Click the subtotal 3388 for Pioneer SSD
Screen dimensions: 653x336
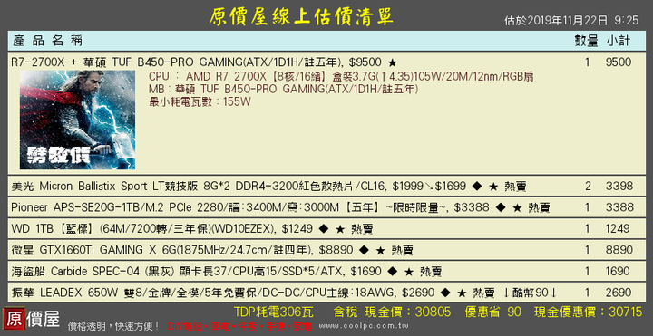(619, 207)
